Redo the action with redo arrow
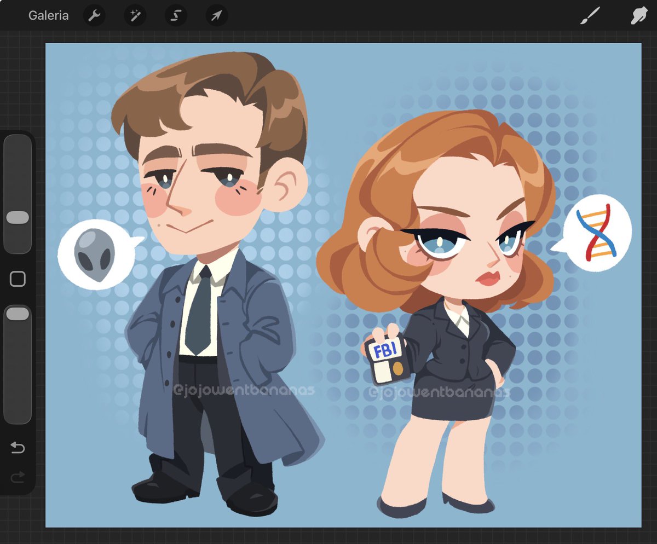The width and height of the screenshot is (657, 544). pyautogui.click(x=18, y=478)
